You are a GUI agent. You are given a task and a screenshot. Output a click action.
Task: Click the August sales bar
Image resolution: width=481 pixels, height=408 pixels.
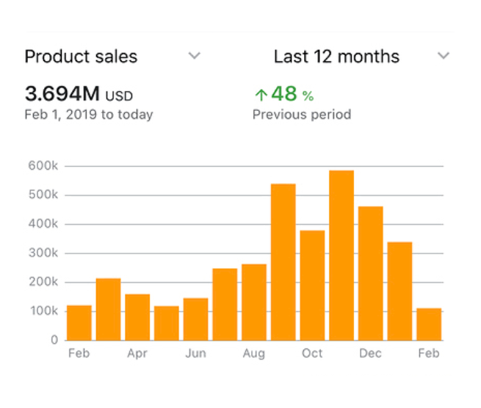pos(254,302)
